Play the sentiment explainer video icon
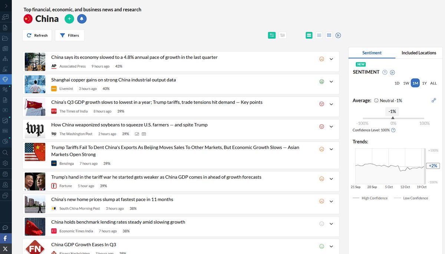 coord(393,72)
